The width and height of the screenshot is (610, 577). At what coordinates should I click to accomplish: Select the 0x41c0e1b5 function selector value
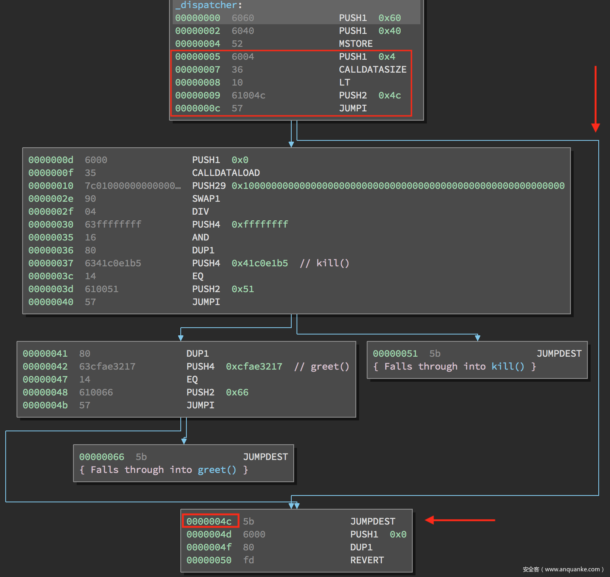pyautogui.click(x=259, y=263)
